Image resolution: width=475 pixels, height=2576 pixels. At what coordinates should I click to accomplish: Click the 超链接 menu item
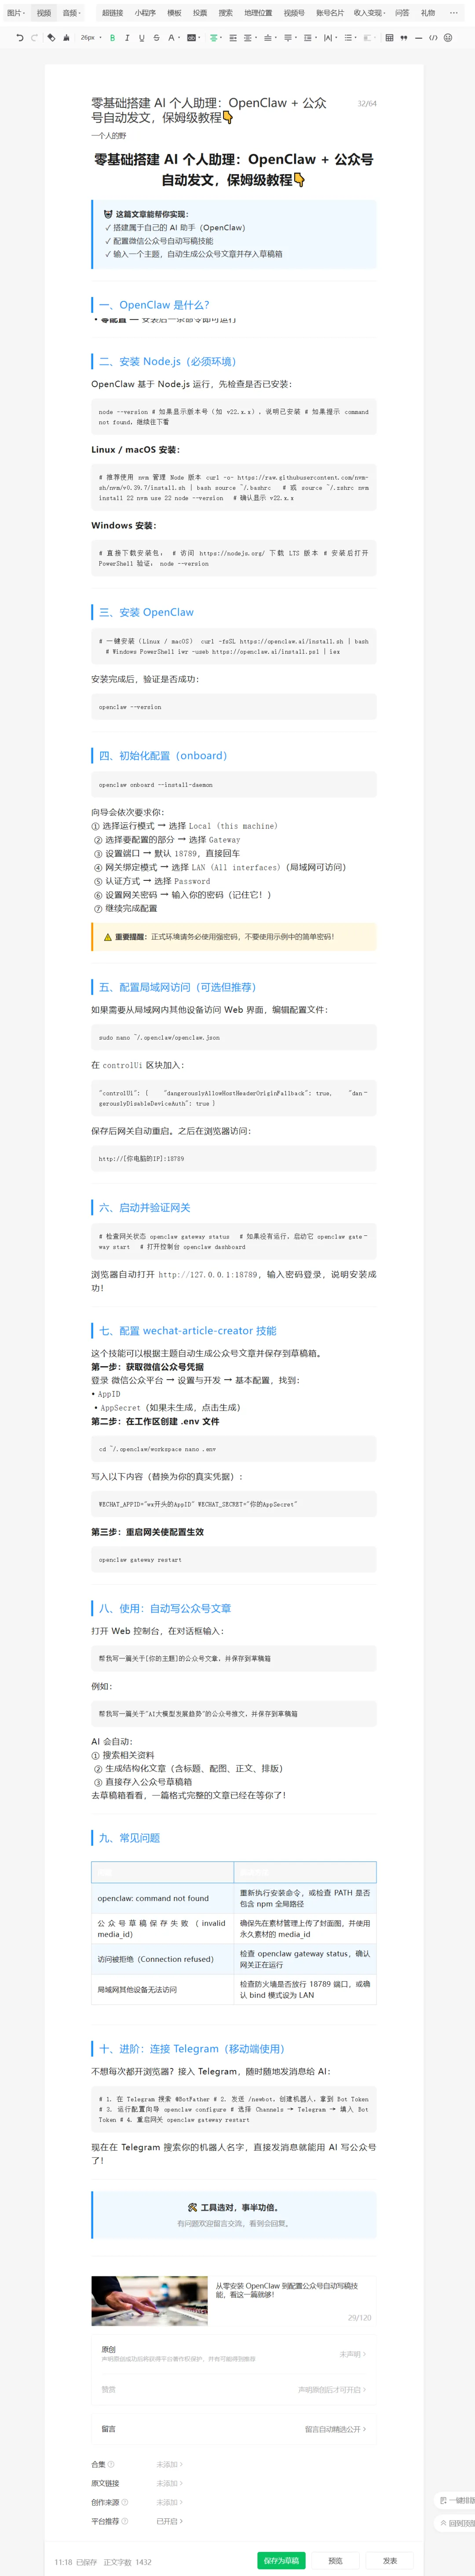(112, 13)
